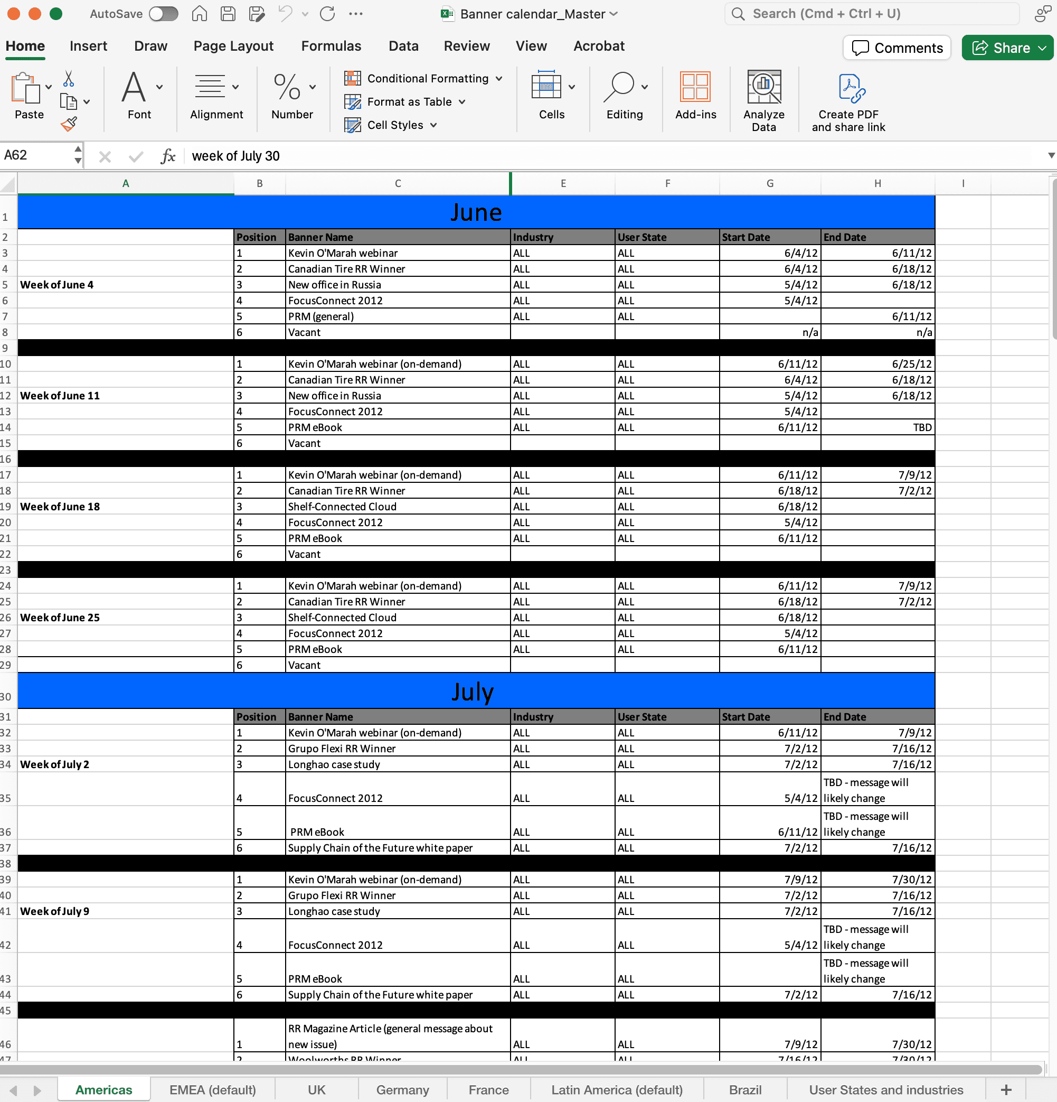Click the Select All corner triangle
The height and width of the screenshot is (1102, 1057).
[8, 184]
